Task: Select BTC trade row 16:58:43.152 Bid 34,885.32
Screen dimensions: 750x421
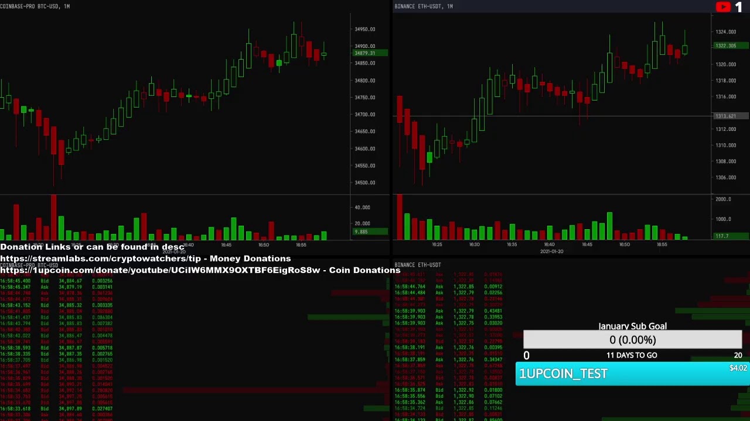Action: pos(57,305)
